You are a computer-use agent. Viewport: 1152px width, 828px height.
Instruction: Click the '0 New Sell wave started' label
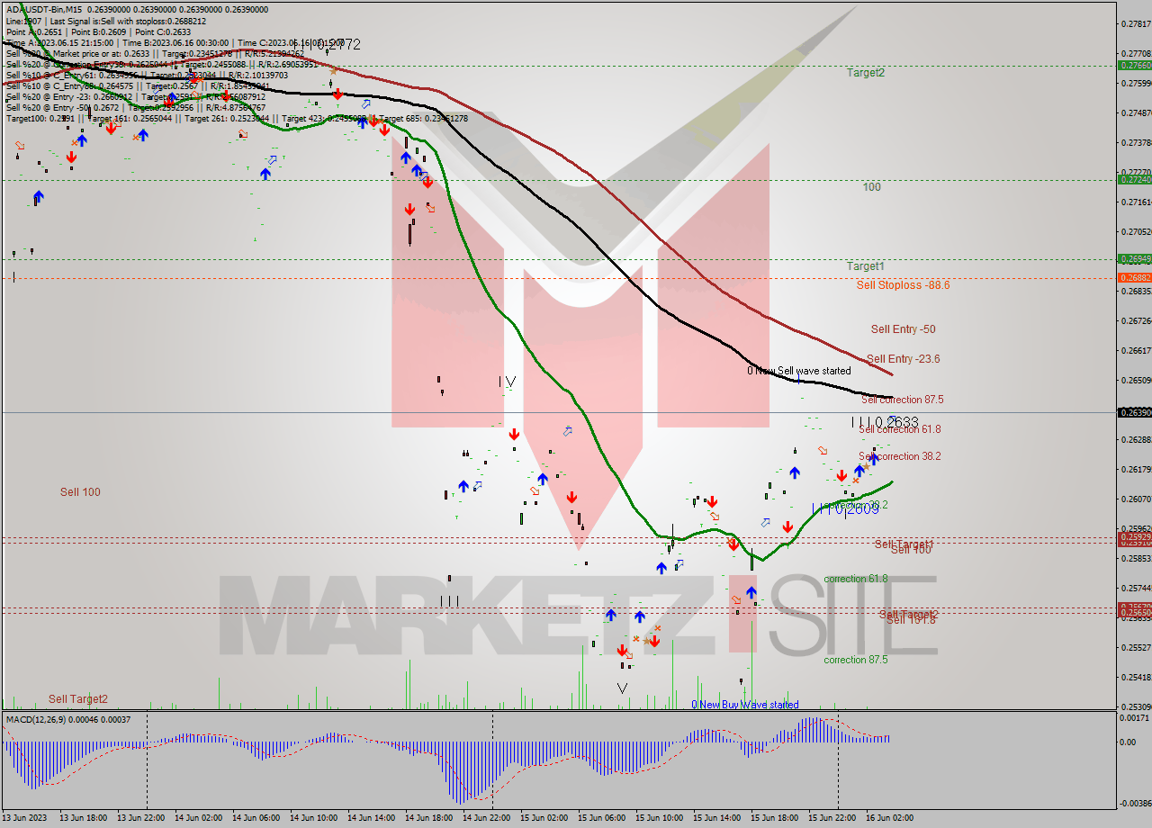coord(798,371)
